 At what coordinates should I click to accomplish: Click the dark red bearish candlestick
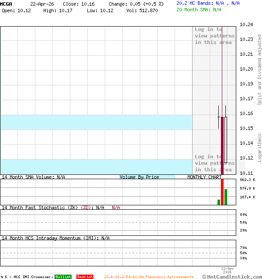222,144
